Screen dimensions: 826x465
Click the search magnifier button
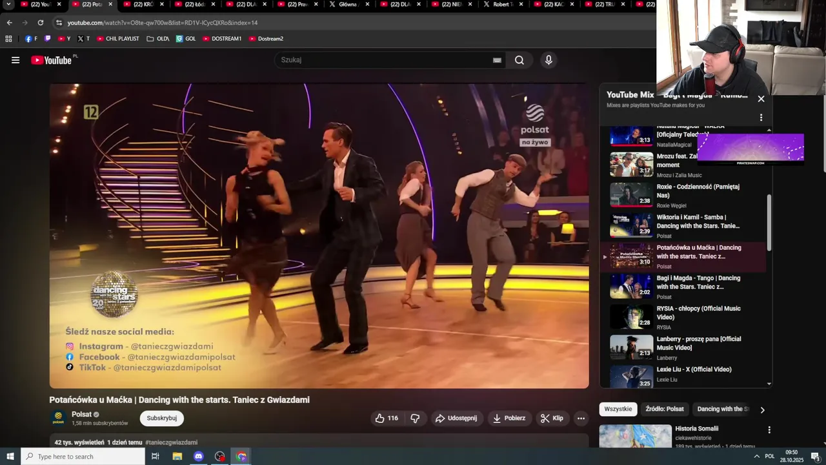519,60
